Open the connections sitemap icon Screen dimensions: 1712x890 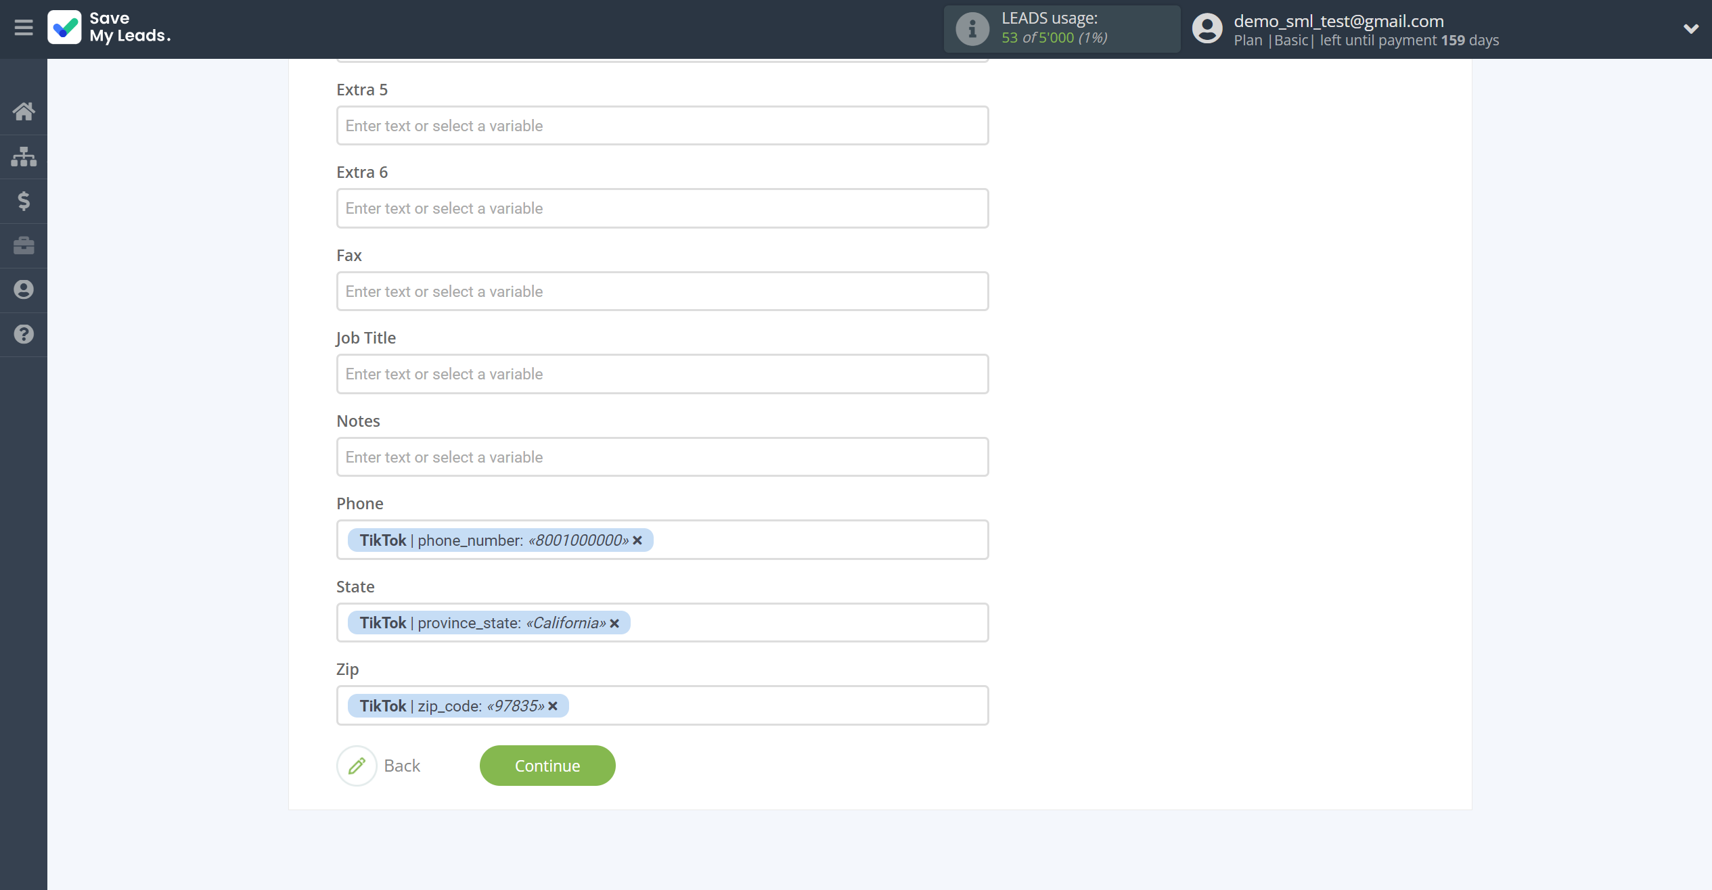[24, 156]
